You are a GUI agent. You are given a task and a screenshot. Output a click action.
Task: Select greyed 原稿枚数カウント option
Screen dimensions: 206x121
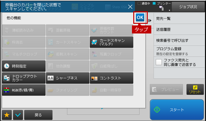(x=112, y=30)
